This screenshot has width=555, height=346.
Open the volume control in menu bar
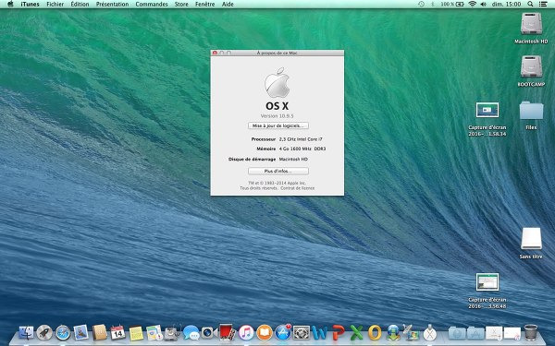pyautogui.click(x=484, y=5)
